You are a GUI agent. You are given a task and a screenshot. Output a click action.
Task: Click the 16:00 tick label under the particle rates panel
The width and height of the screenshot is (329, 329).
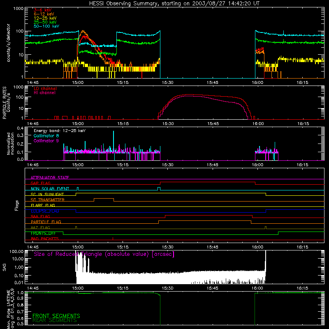pos(258,124)
